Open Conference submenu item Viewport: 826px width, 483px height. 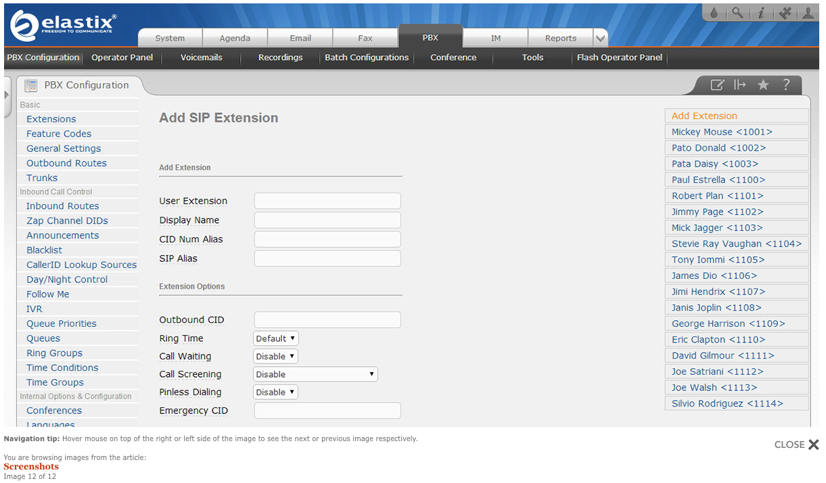click(x=453, y=57)
